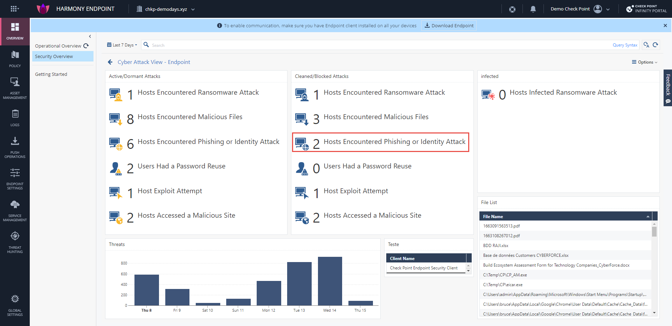
Task: Collapse the left navigation panel
Action: click(90, 36)
